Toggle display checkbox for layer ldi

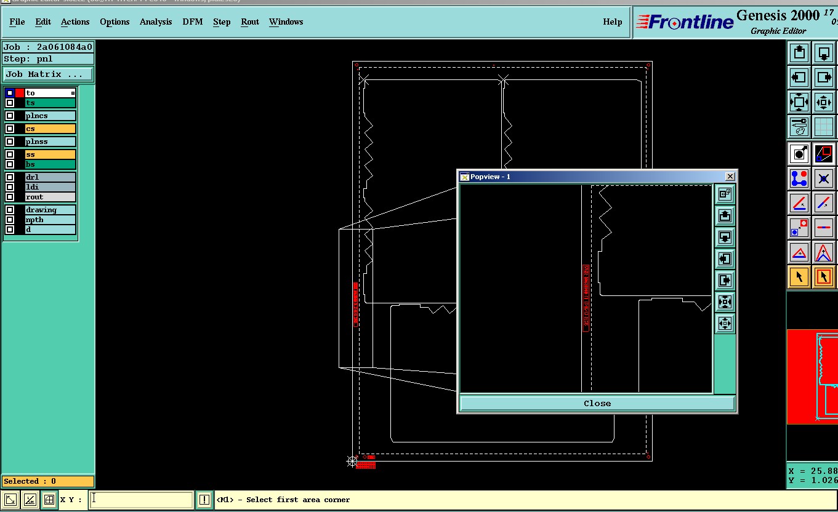(10, 187)
